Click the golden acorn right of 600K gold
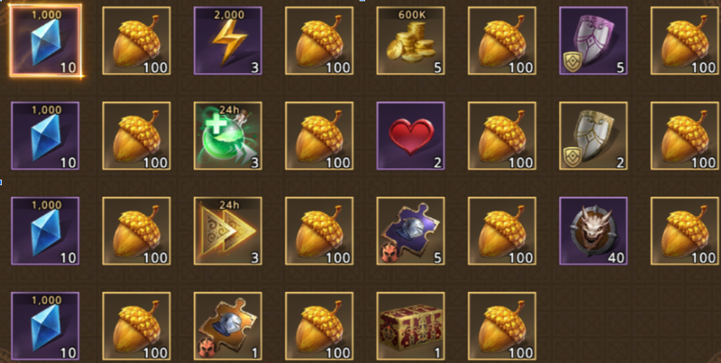 pyautogui.click(x=502, y=40)
